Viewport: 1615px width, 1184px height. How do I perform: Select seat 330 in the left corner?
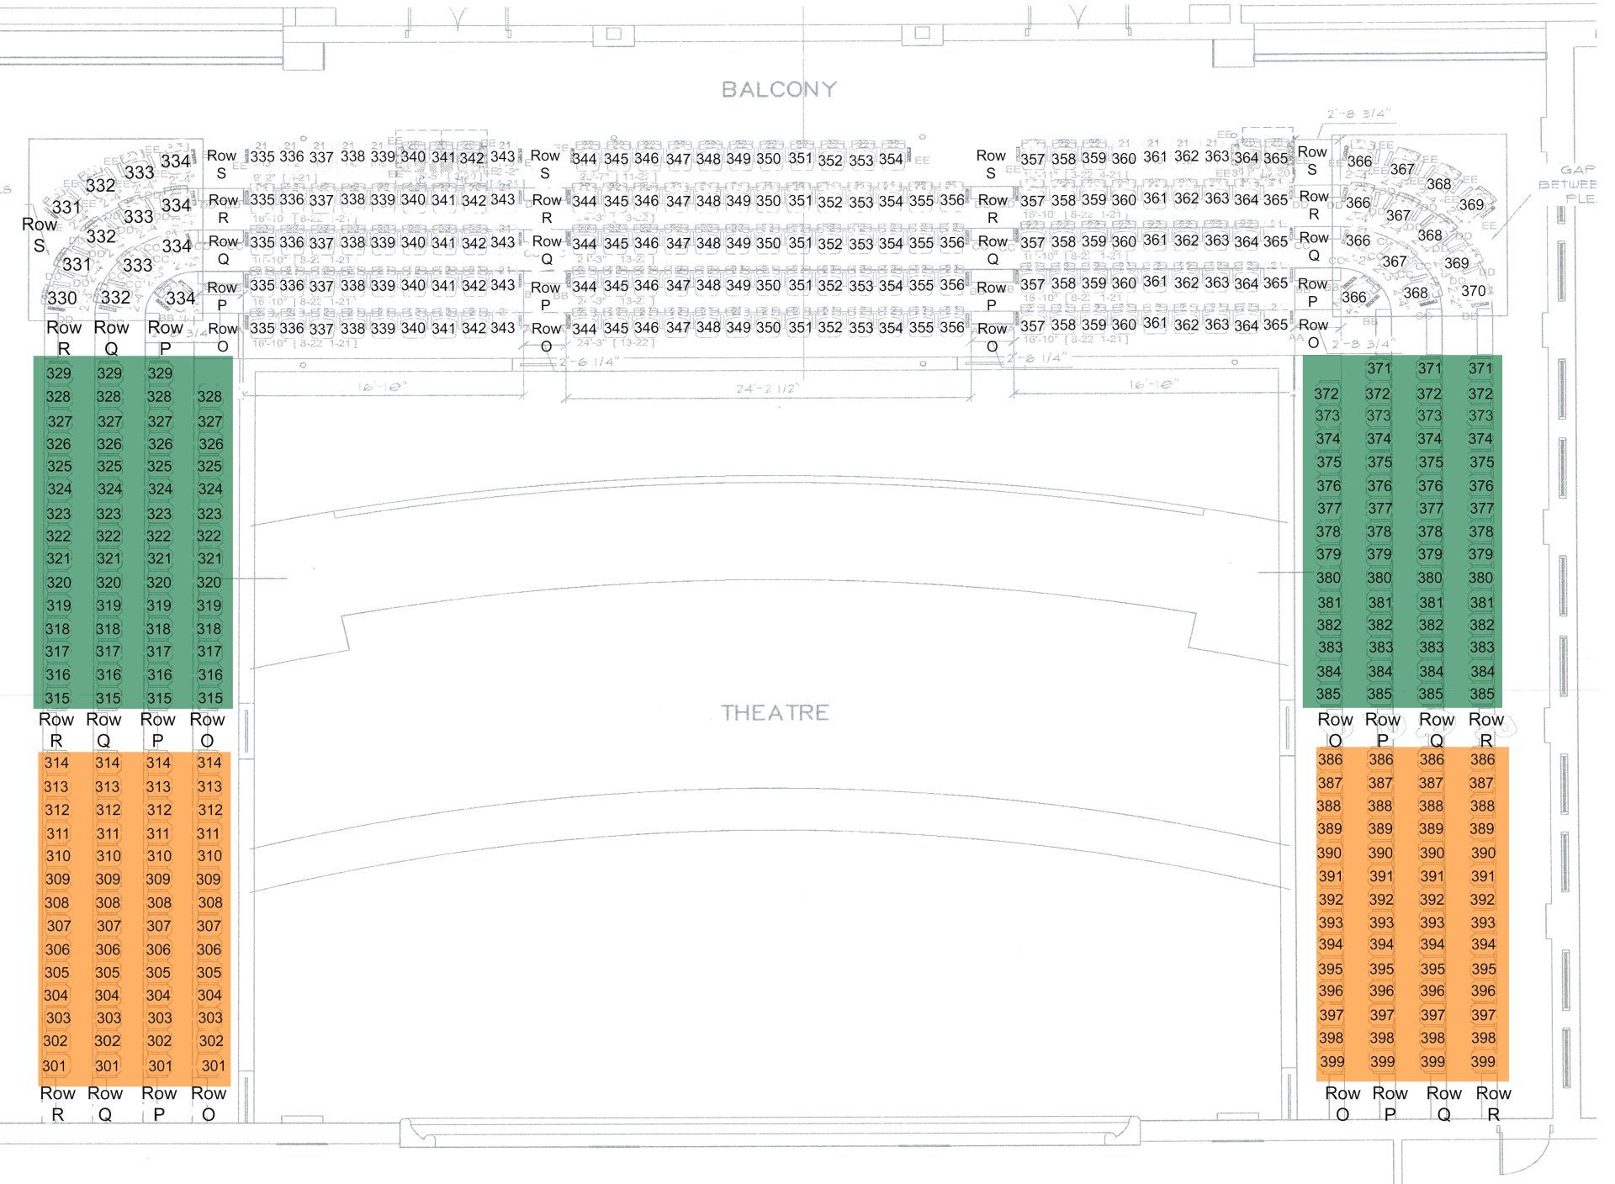coord(62,299)
